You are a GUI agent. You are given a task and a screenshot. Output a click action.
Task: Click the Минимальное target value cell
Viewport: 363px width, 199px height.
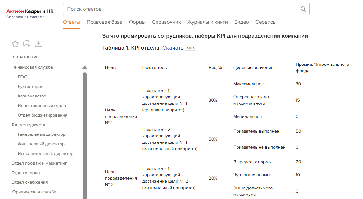click(x=247, y=117)
